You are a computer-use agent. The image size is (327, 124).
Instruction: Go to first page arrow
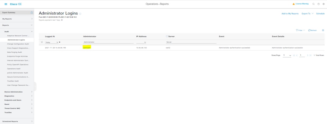click(x=294, y=55)
